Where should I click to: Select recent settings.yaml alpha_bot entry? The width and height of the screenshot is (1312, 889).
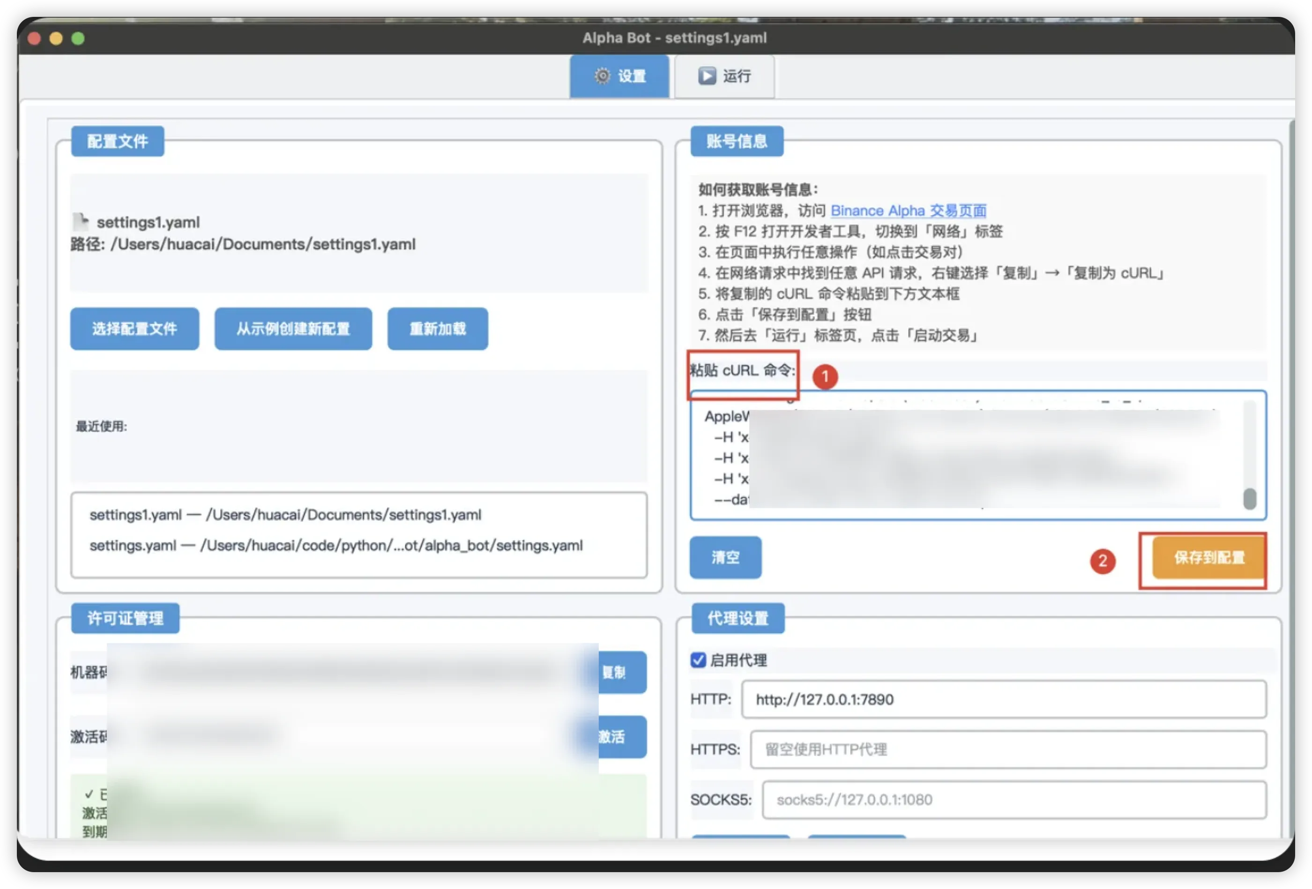[x=336, y=545]
